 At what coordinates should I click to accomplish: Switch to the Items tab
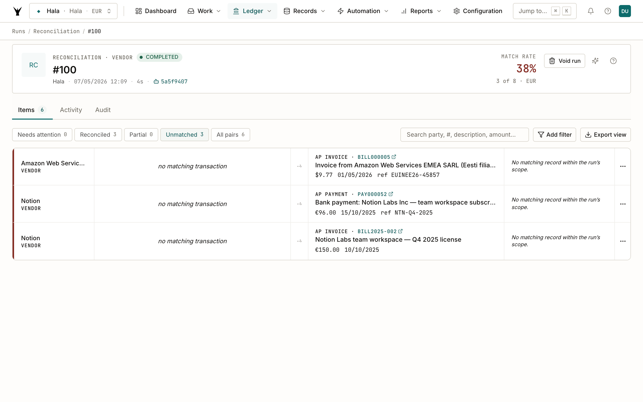coord(32,110)
